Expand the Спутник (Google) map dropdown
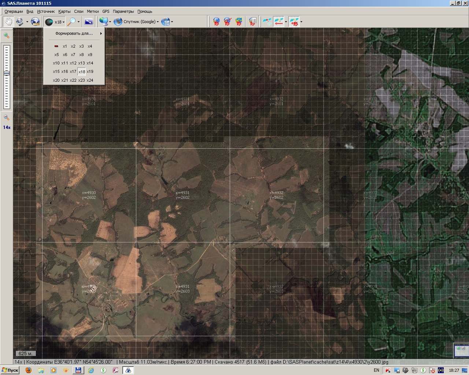Viewport: 469px width, 375px height. pos(158,22)
